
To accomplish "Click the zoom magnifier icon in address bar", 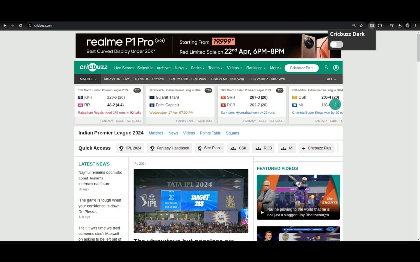I will point(354,26).
